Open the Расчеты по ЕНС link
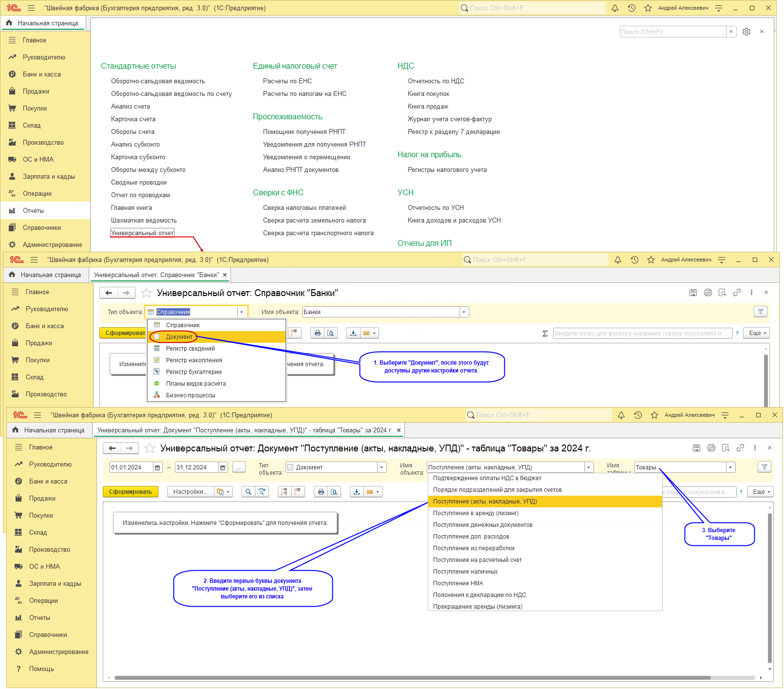Screen dimensions: 784x689 point(287,81)
